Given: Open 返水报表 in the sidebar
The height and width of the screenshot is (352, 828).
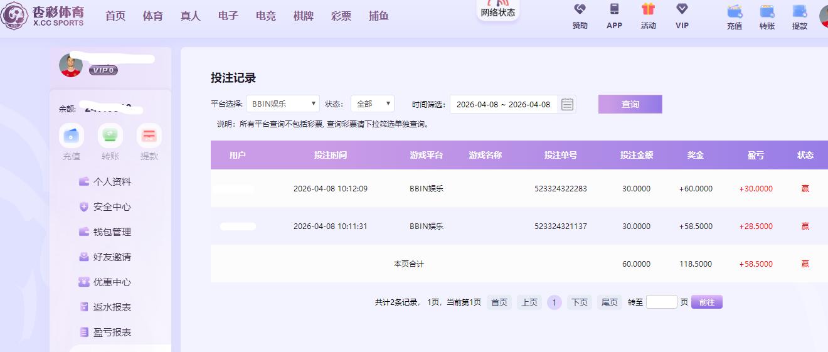Looking at the screenshot, I should [x=105, y=307].
